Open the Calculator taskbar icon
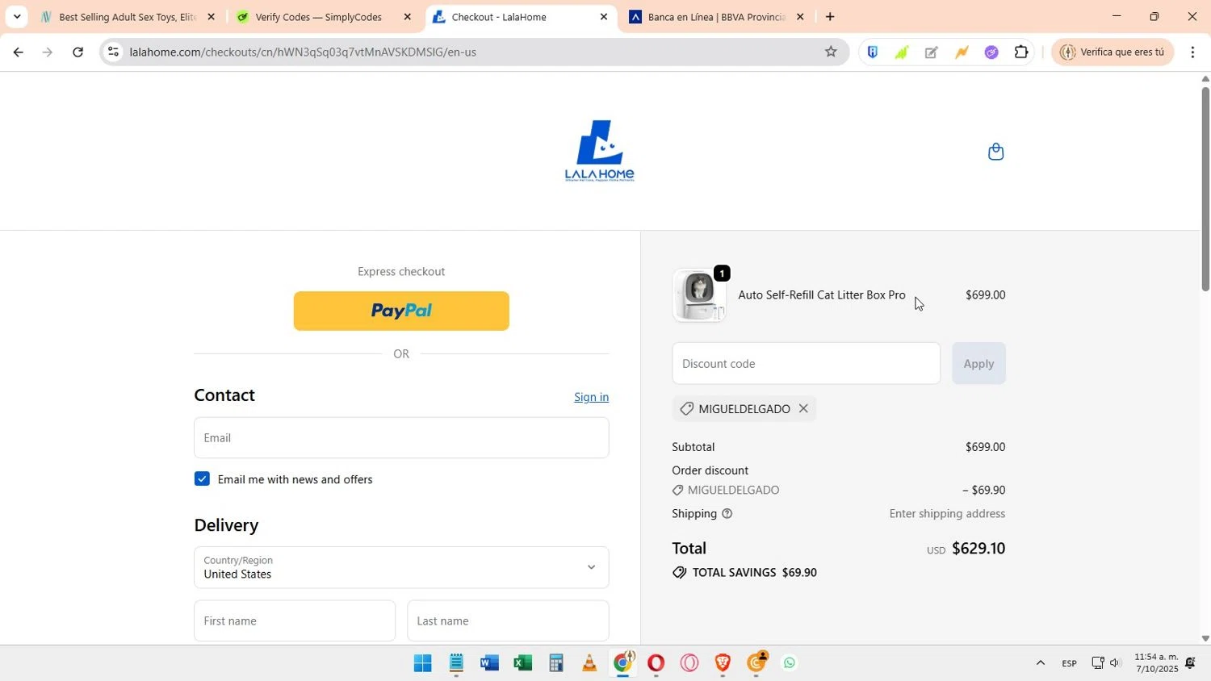Image resolution: width=1211 pixels, height=681 pixels. click(556, 663)
